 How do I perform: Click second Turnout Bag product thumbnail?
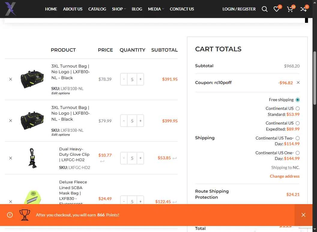click(x=32, y=121)
